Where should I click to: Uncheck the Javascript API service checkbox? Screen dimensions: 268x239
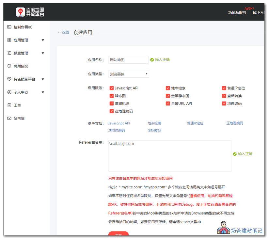click(x=112, y=88)
